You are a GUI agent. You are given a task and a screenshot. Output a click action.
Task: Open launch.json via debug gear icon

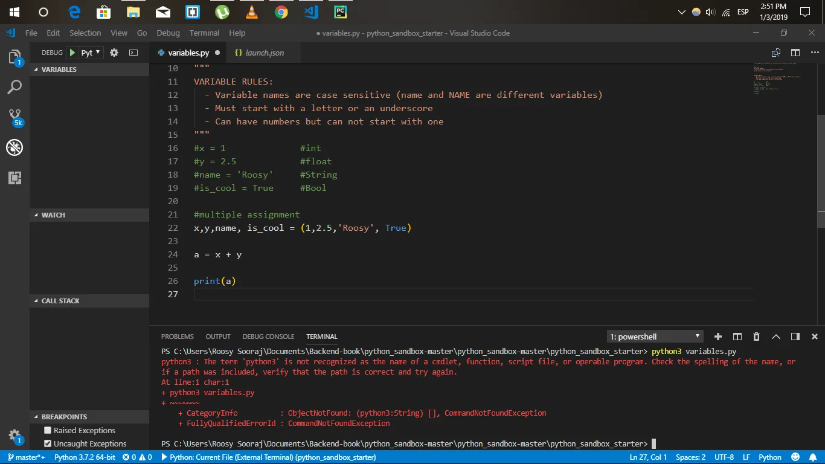tap(114, 53)
